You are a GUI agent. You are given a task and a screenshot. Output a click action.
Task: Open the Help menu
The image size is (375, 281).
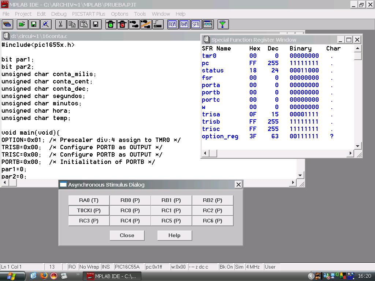(x=181, y=14)
